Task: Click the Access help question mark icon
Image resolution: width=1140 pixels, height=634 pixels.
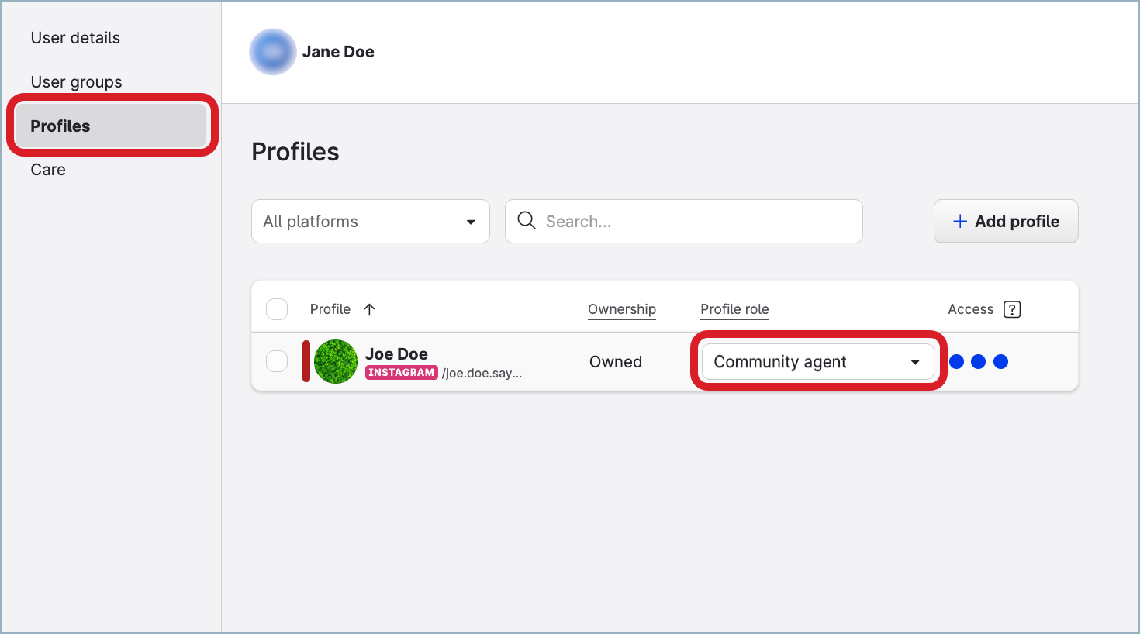Action: pyautogui.click(x=1013, y=309)
